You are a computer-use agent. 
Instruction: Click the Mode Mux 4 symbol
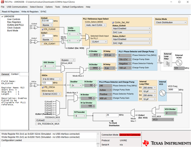[x=62, y=42]
